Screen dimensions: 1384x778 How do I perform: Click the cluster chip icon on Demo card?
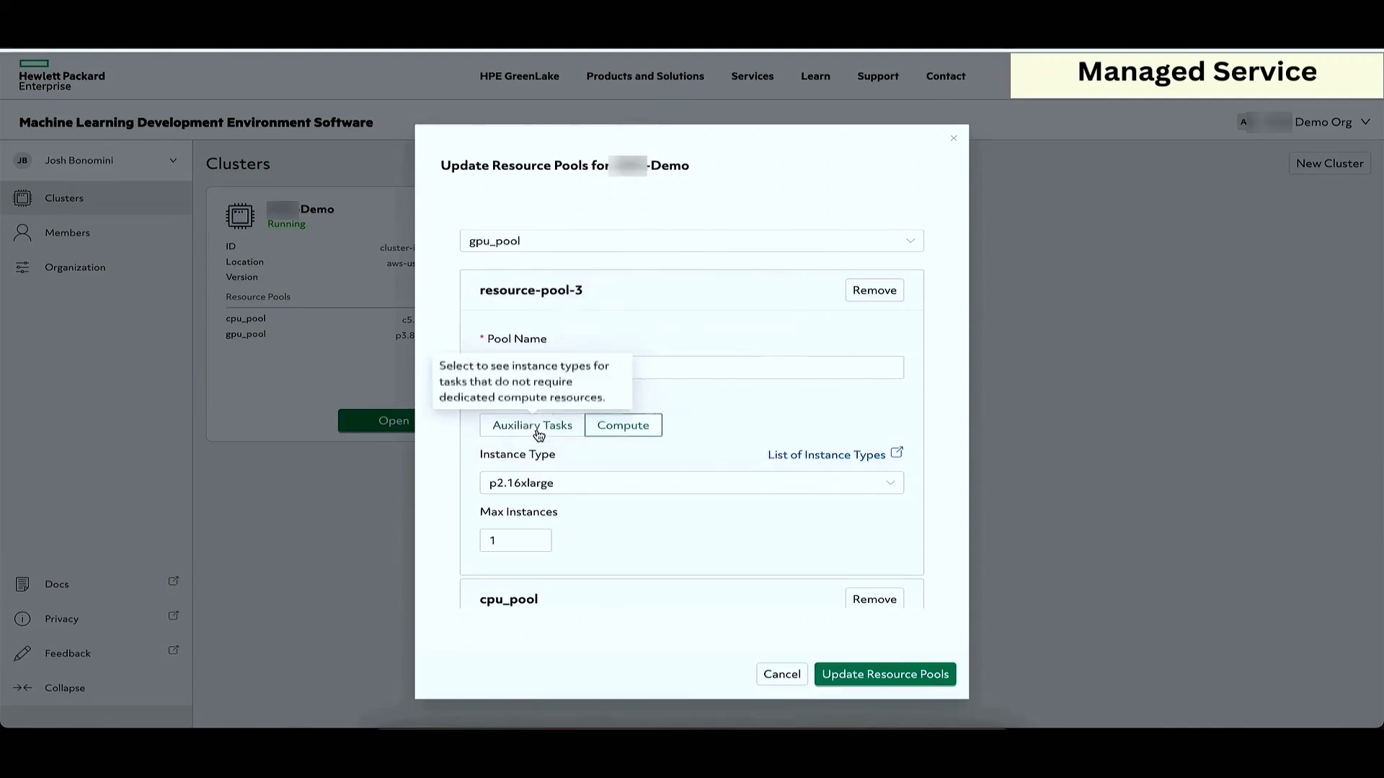pyautogui.click(x=240, y=215)
